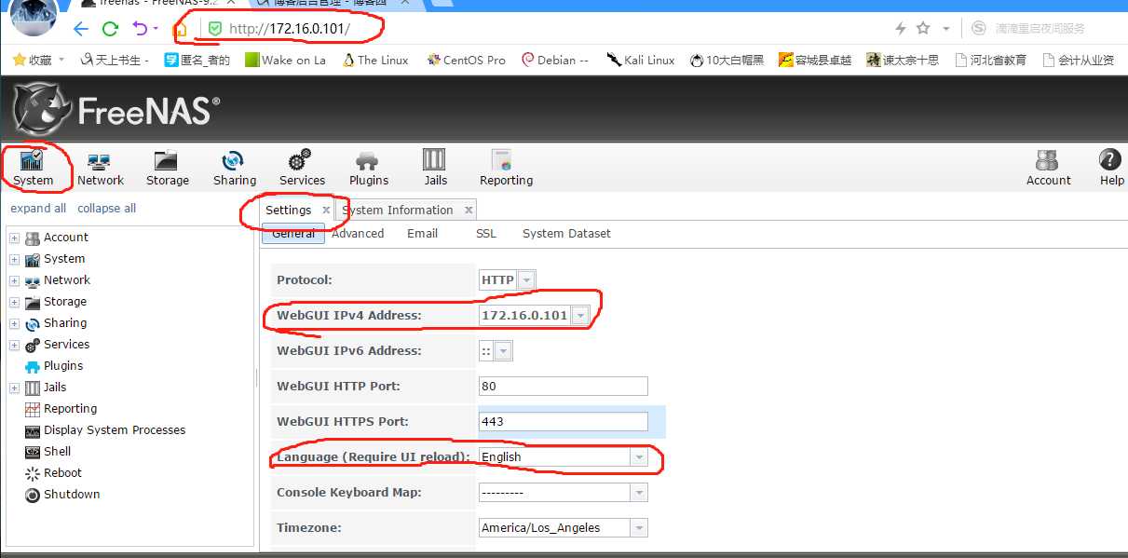This screenshot has width=1128, height=558.
Task: Close the Settings tab
Action: (x=326, y=211)
